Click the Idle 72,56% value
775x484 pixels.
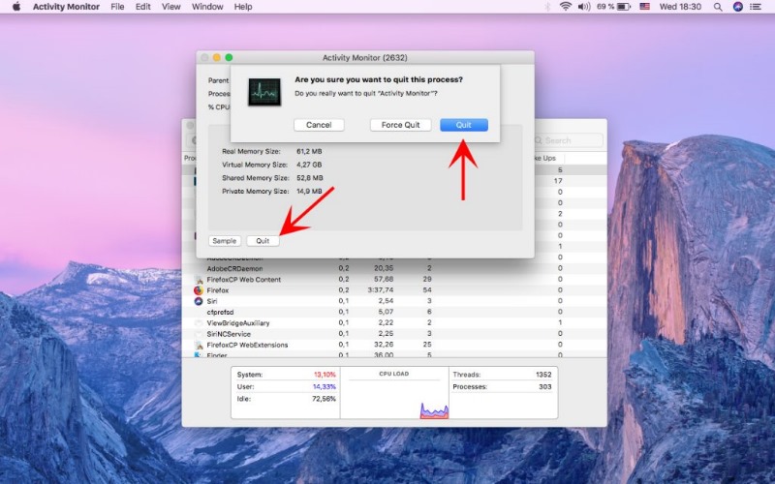(325, 399)
